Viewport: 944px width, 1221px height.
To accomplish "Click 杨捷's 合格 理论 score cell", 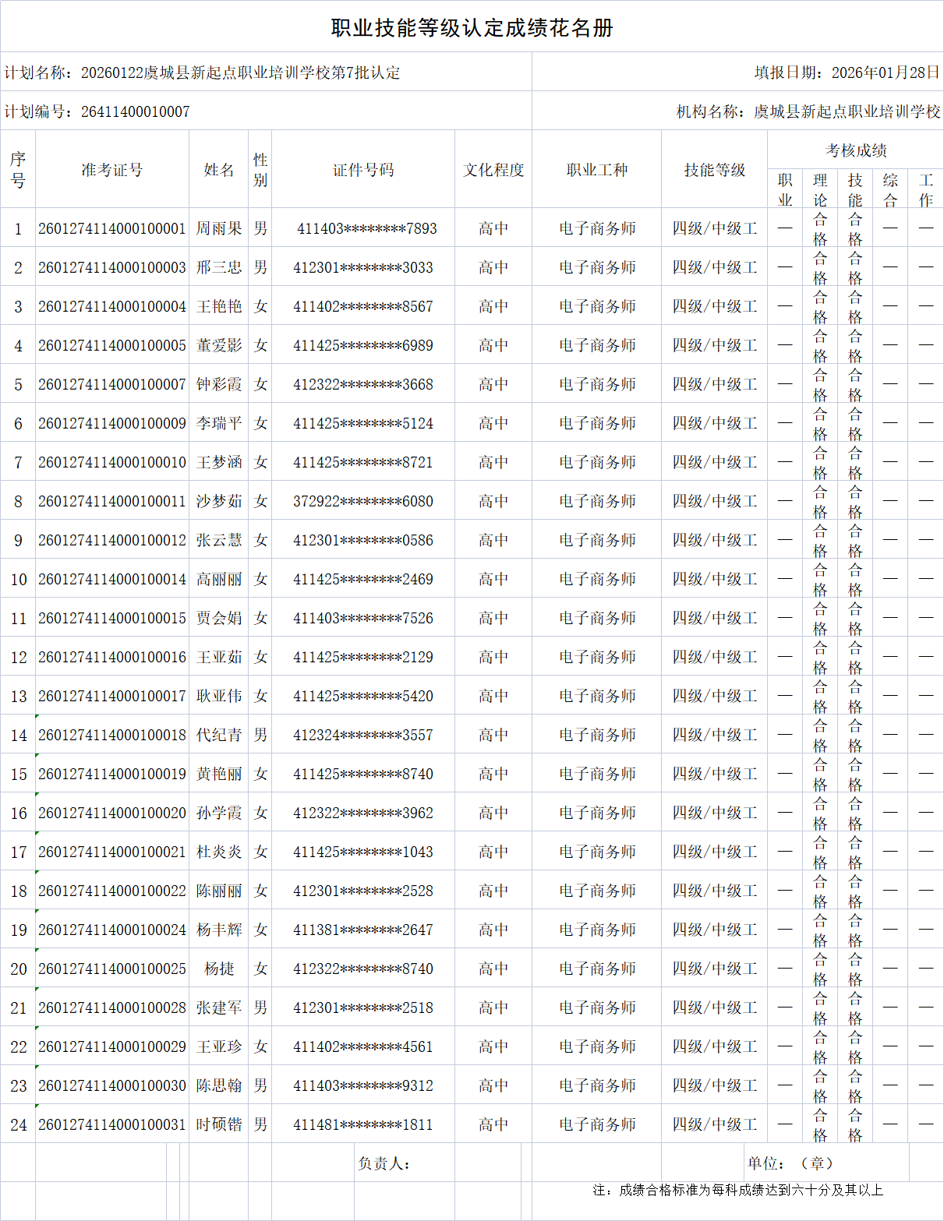I will click(819, 967).
